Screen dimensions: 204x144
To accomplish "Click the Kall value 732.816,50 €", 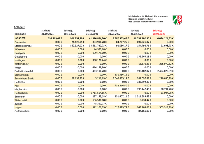I will coord(120,86).
